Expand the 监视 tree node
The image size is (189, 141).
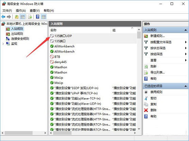point(3,44)
